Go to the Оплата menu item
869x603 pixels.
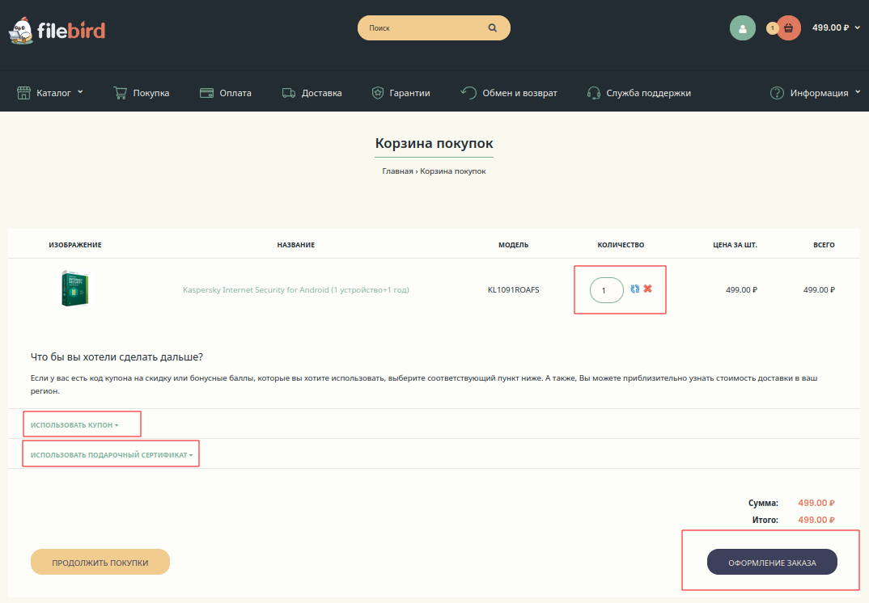(x=226, y=93)
